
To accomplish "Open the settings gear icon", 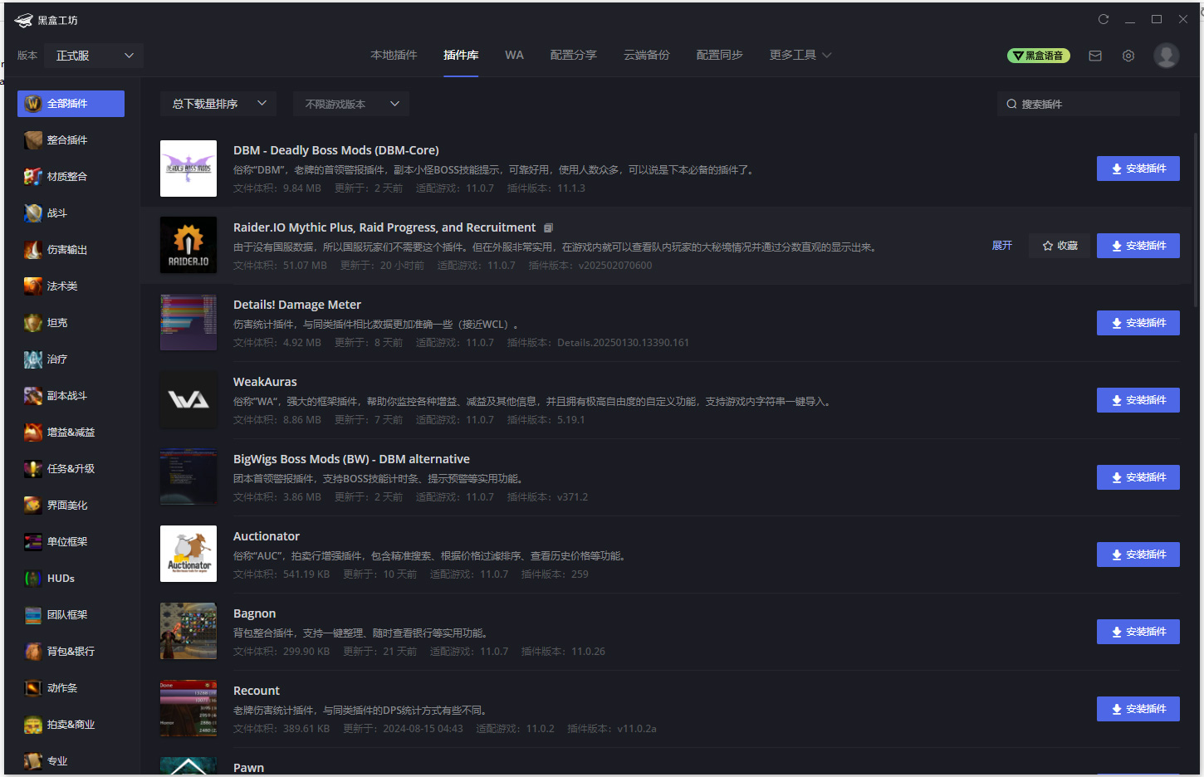I will 1128,56.
